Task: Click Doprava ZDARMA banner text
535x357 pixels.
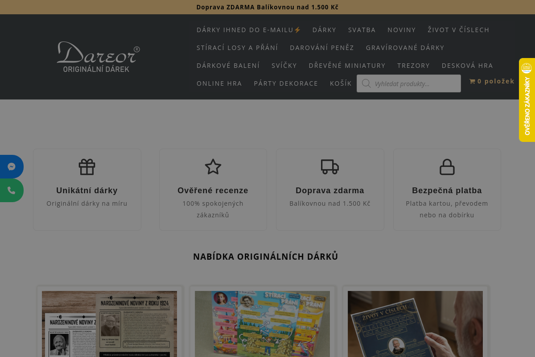Action: (x=267, y=7)
